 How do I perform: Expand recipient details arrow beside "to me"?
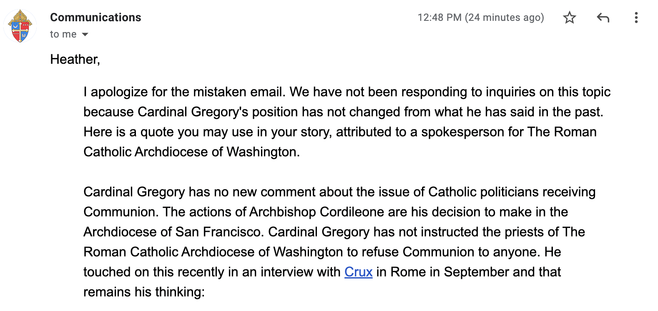(x=85, y=35)
